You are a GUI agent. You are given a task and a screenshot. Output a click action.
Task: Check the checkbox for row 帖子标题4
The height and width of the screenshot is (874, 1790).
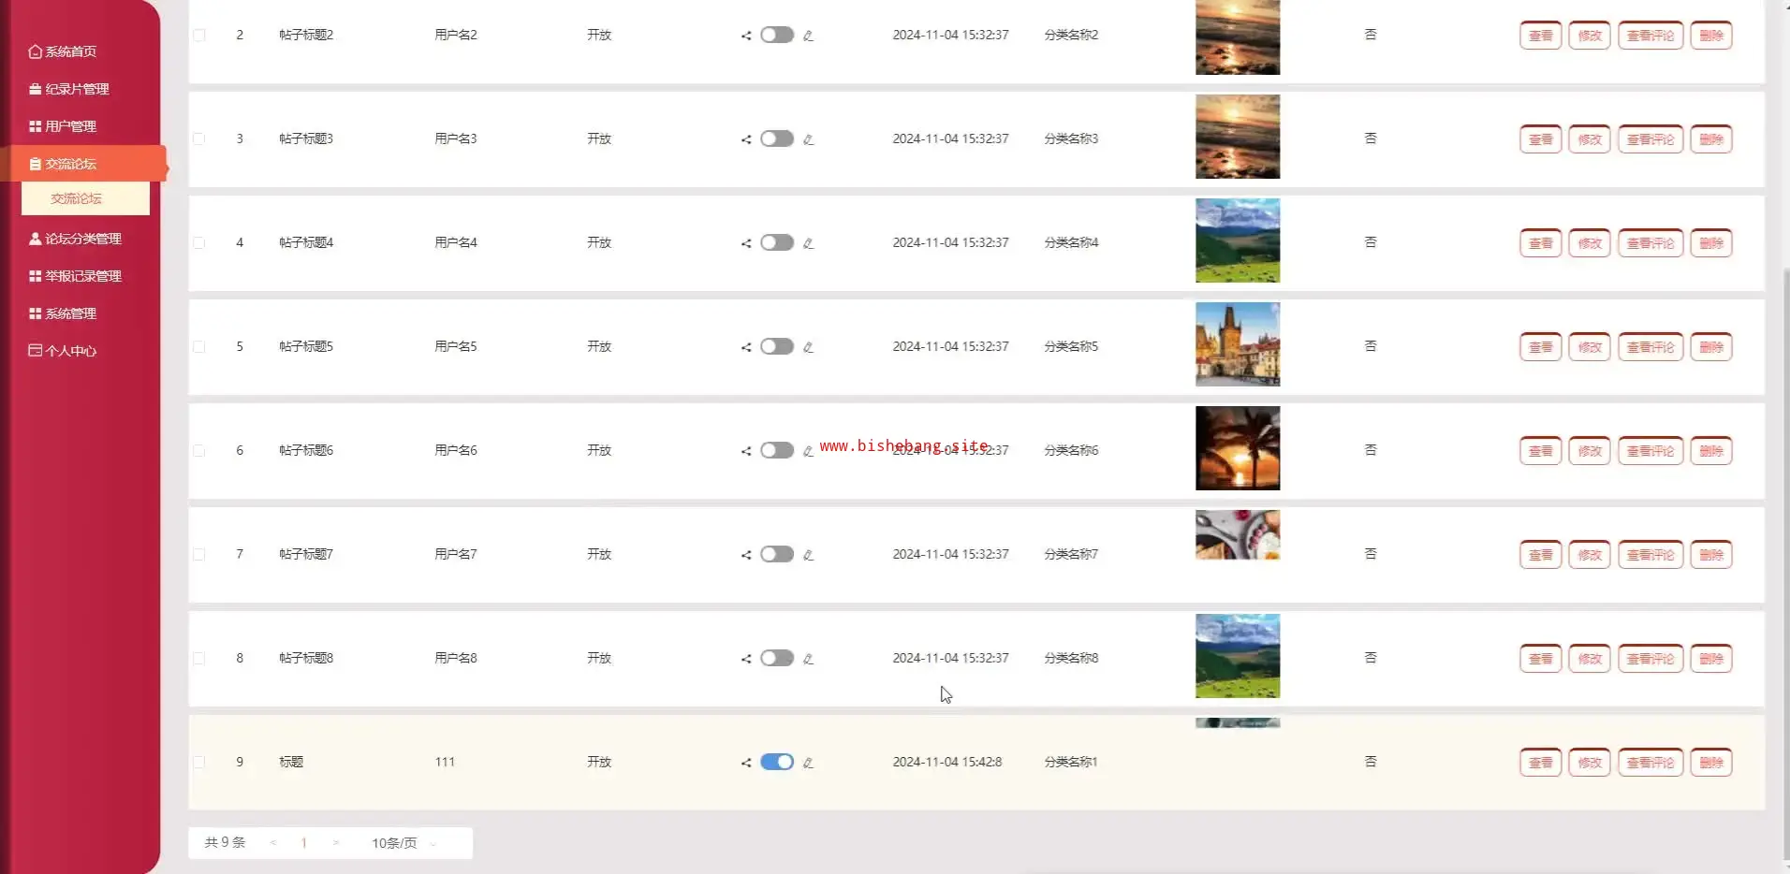tap(198, 242)
